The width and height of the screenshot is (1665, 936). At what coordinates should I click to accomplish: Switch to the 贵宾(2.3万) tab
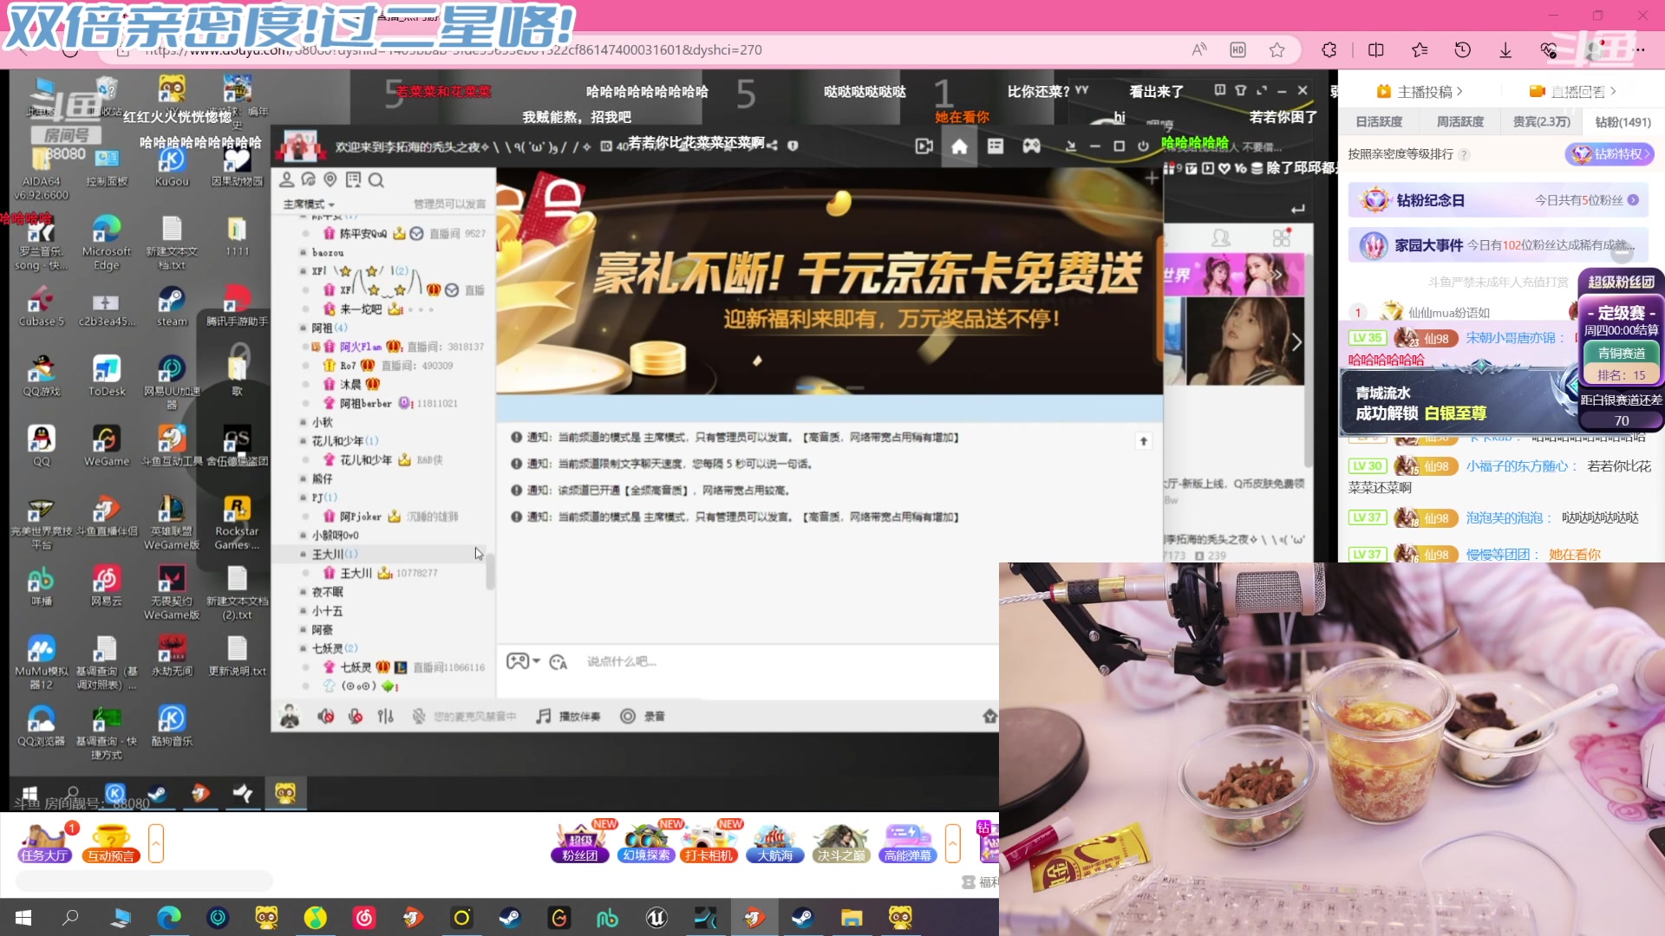tap(1541, 121)
